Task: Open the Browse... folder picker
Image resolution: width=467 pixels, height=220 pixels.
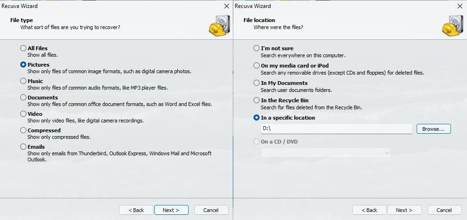Action: 433,129
